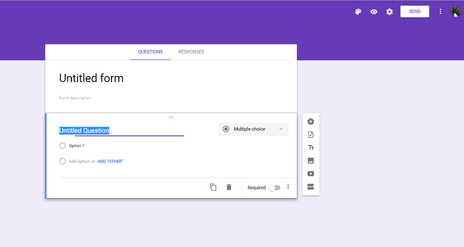Add an image from the side toolbar

pos(311,161)
